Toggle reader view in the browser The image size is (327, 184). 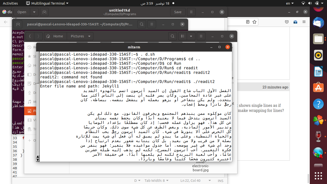click(x=248, y=22)
